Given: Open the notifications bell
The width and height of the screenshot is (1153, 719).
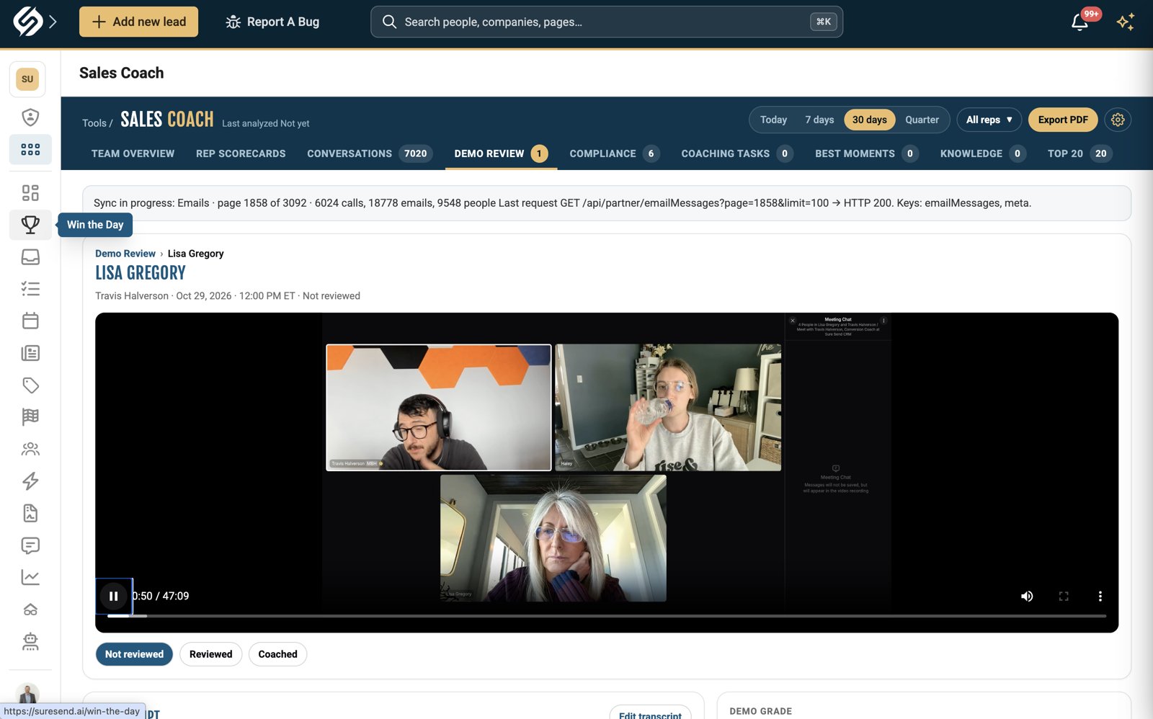Looking at the screenshot, I should 1079,22.
